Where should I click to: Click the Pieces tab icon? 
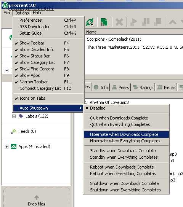click(x=160, y=87)
